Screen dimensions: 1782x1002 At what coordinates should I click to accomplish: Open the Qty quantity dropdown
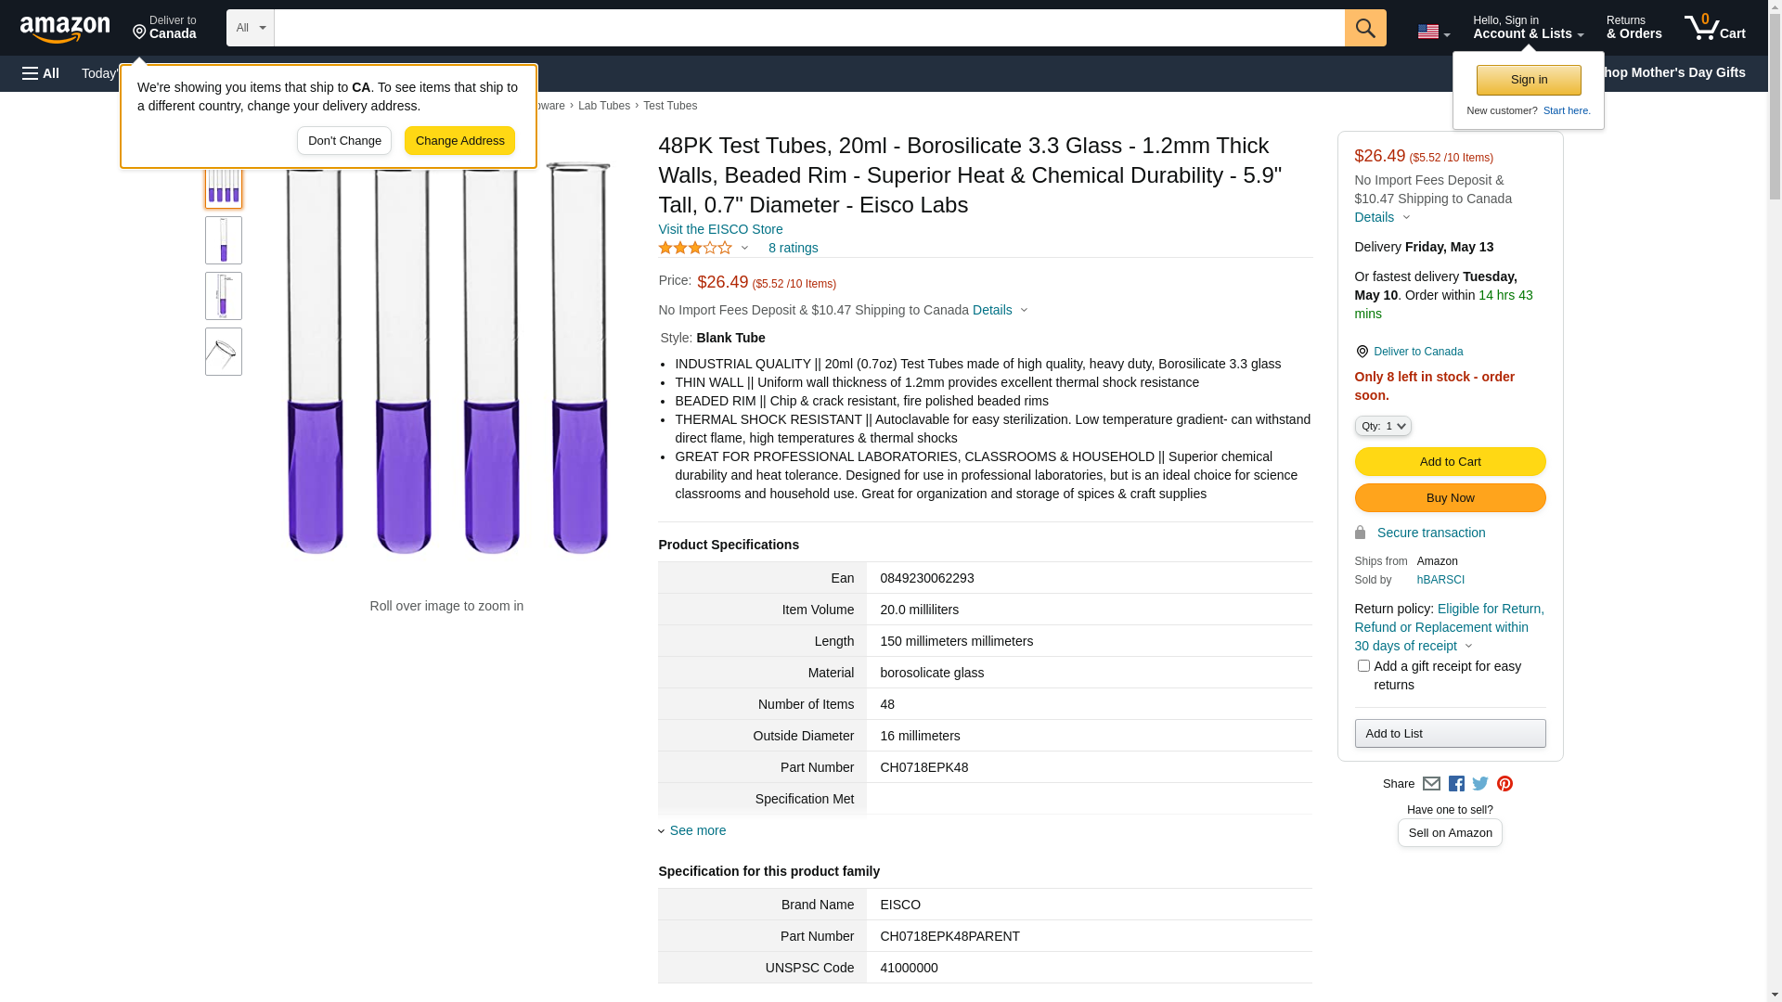(1383, 426)
